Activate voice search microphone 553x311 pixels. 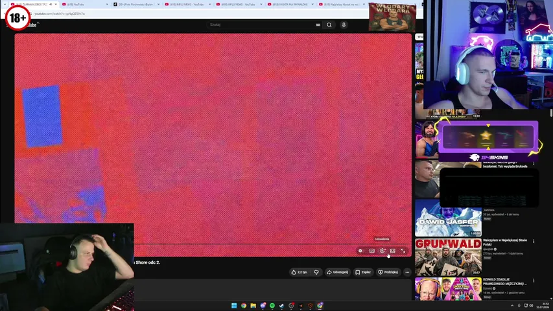344,25
